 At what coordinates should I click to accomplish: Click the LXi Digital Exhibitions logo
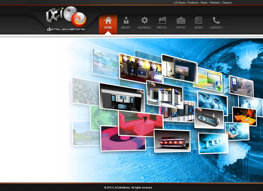tap(66, 19)
